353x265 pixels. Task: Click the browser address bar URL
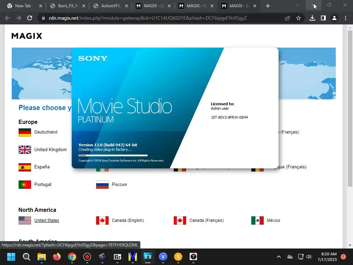pos(148,18)
